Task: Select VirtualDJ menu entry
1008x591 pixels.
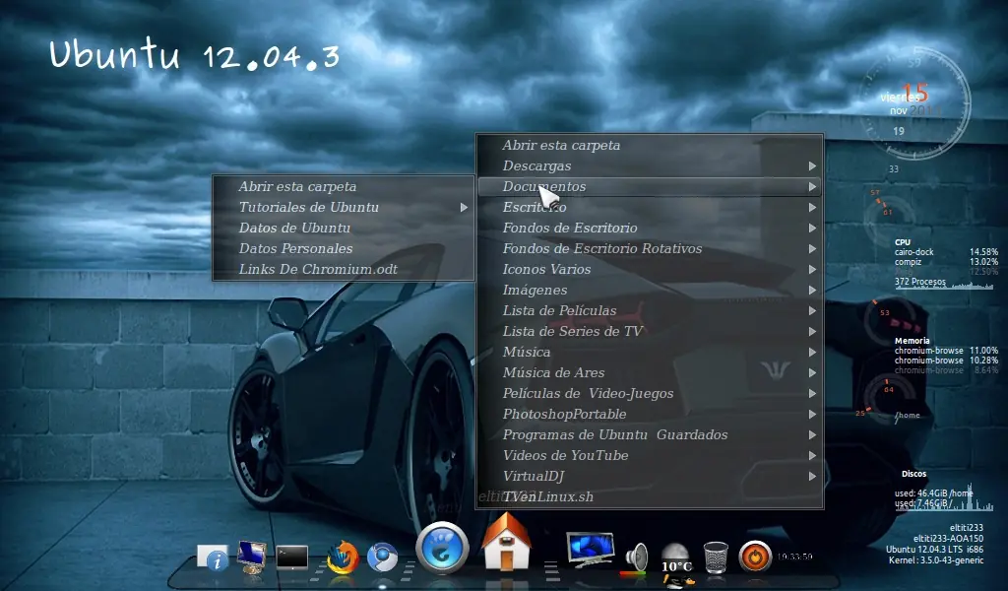Action: pyautogui.click(x=650, y=476)
